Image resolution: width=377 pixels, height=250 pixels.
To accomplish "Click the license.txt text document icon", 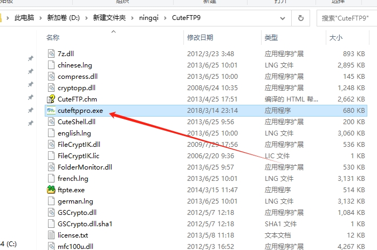I will (51, 235).
